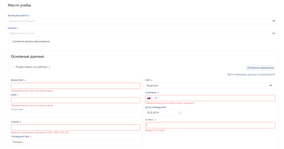Focus the Фамилия input field
The width and height of the screenshot is (284, 149).
[x=75, y=86]
